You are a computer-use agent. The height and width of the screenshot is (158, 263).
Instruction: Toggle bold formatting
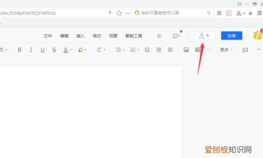(20, 50)
